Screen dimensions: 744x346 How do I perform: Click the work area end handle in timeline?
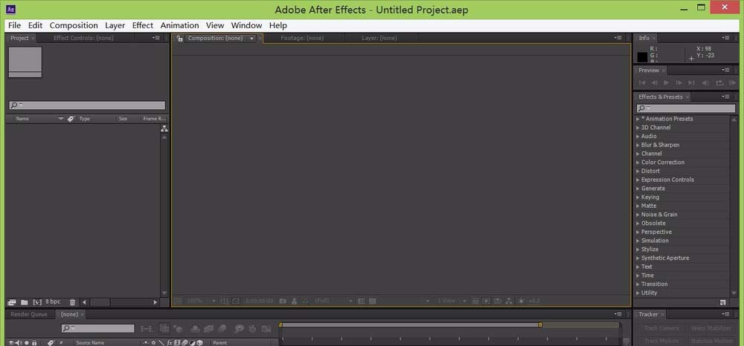[x=540, y=324]
